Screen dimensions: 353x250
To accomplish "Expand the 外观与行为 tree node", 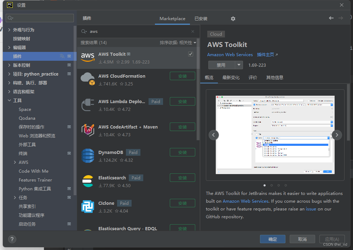I will 9,30.
